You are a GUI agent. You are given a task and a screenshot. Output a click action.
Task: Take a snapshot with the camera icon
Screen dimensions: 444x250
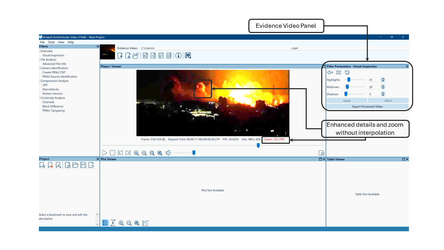point(321,152)
